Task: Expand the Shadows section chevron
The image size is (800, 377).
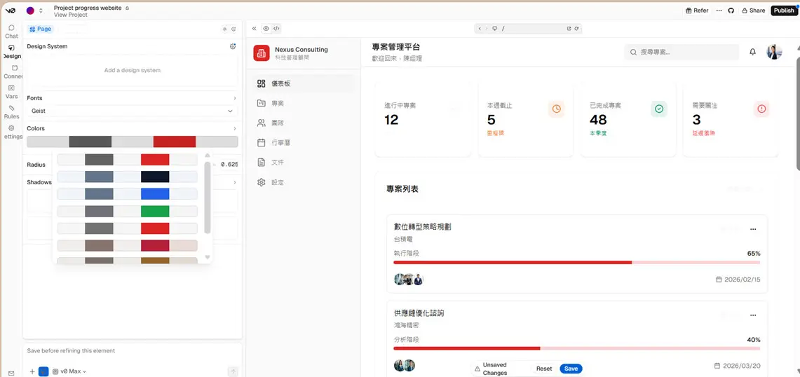Action: pos(235,182)
